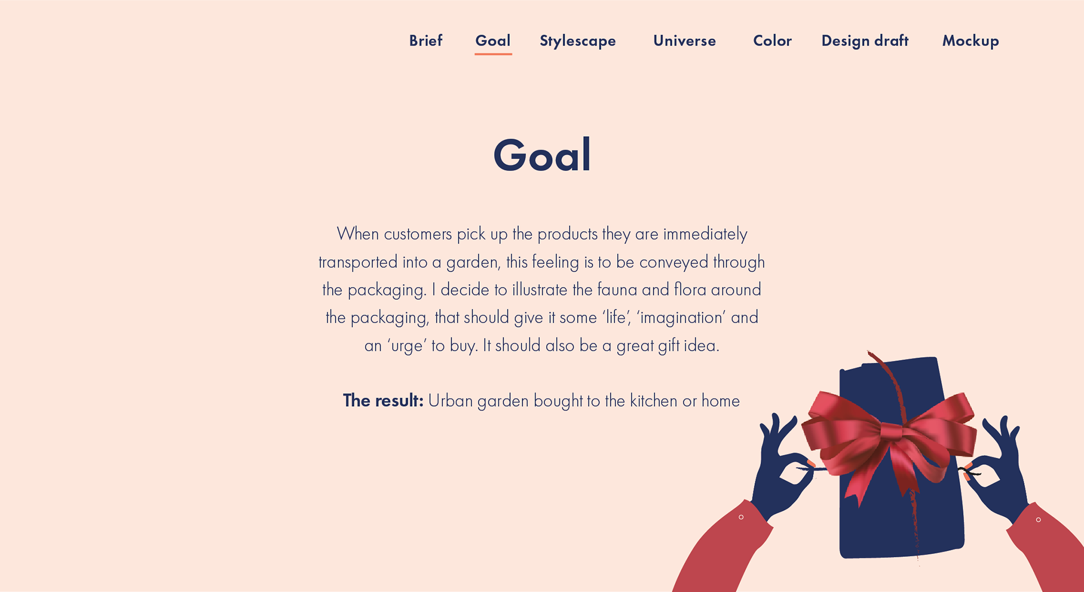Click the "Urban garden bought" result sentence
This screenshot has height=592, width=1084.
(x=584, y=401)
